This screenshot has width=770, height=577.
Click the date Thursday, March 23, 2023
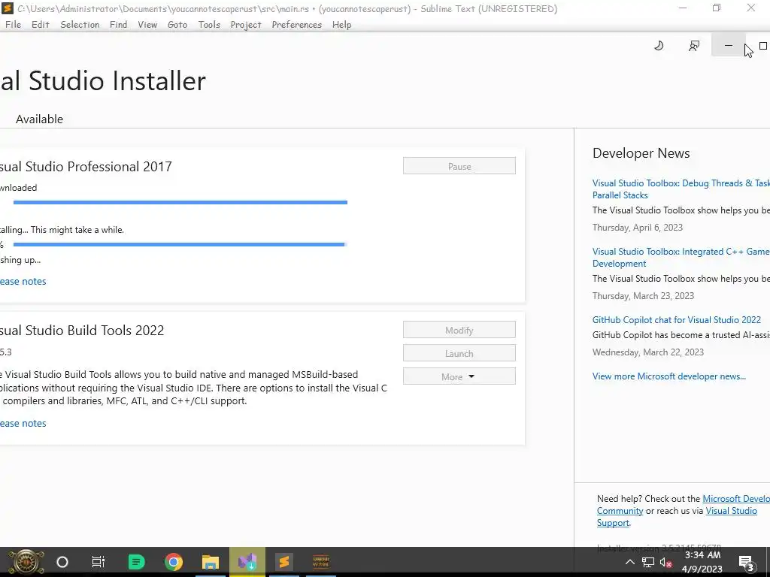tap(643, 295)
